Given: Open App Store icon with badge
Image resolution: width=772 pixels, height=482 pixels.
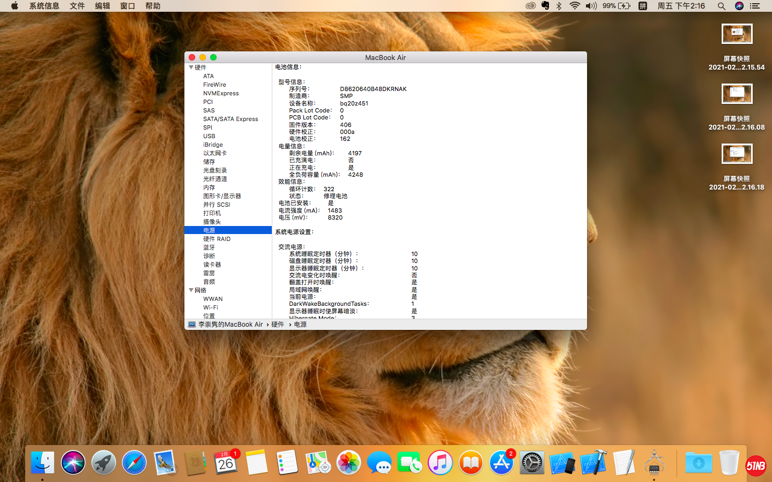Looking at the screenshot, I should tap(502, 463).
